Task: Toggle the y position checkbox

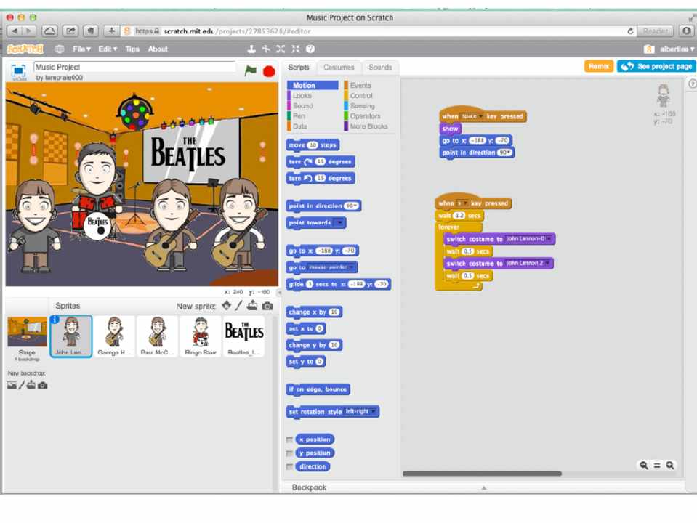Action: pos(290,453)
